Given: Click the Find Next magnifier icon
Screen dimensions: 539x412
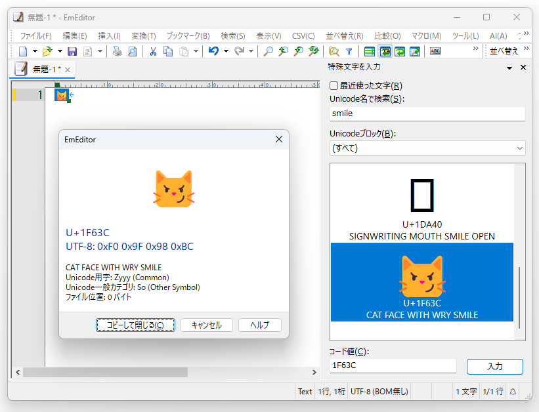Looking at the screenshot, I should [298, 52].
